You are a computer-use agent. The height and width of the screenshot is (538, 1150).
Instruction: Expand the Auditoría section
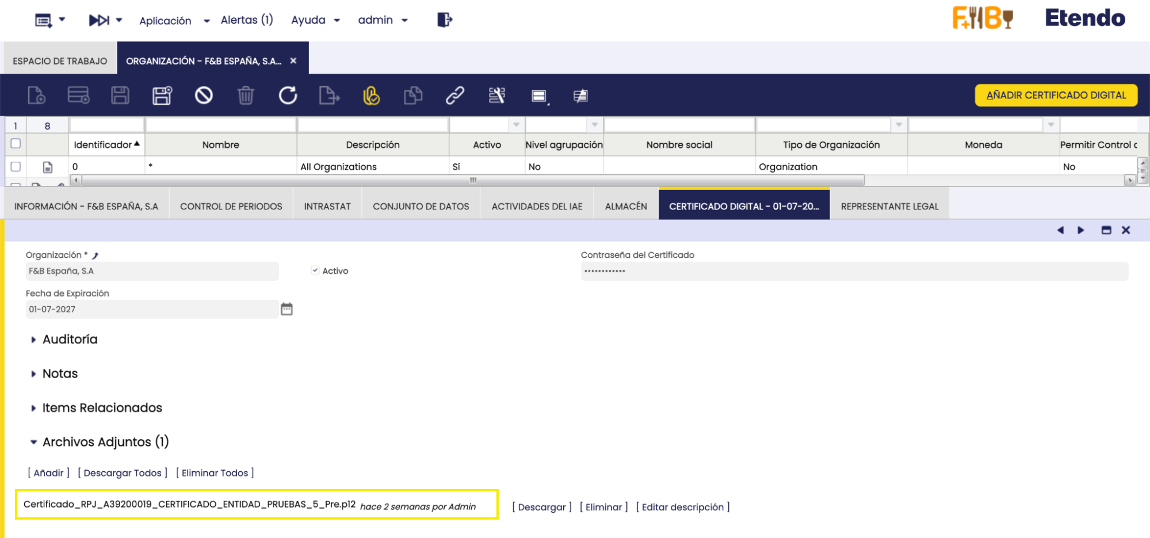(x=70, y=339)
